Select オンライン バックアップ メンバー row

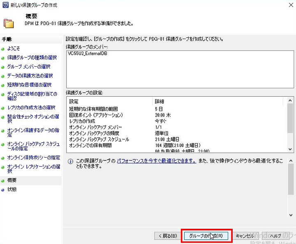pyautogui.click(x=95, y=127)
